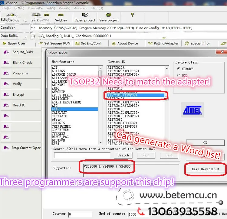
Task: Select manufacturer ACT
Action: (x=54, y=67)
